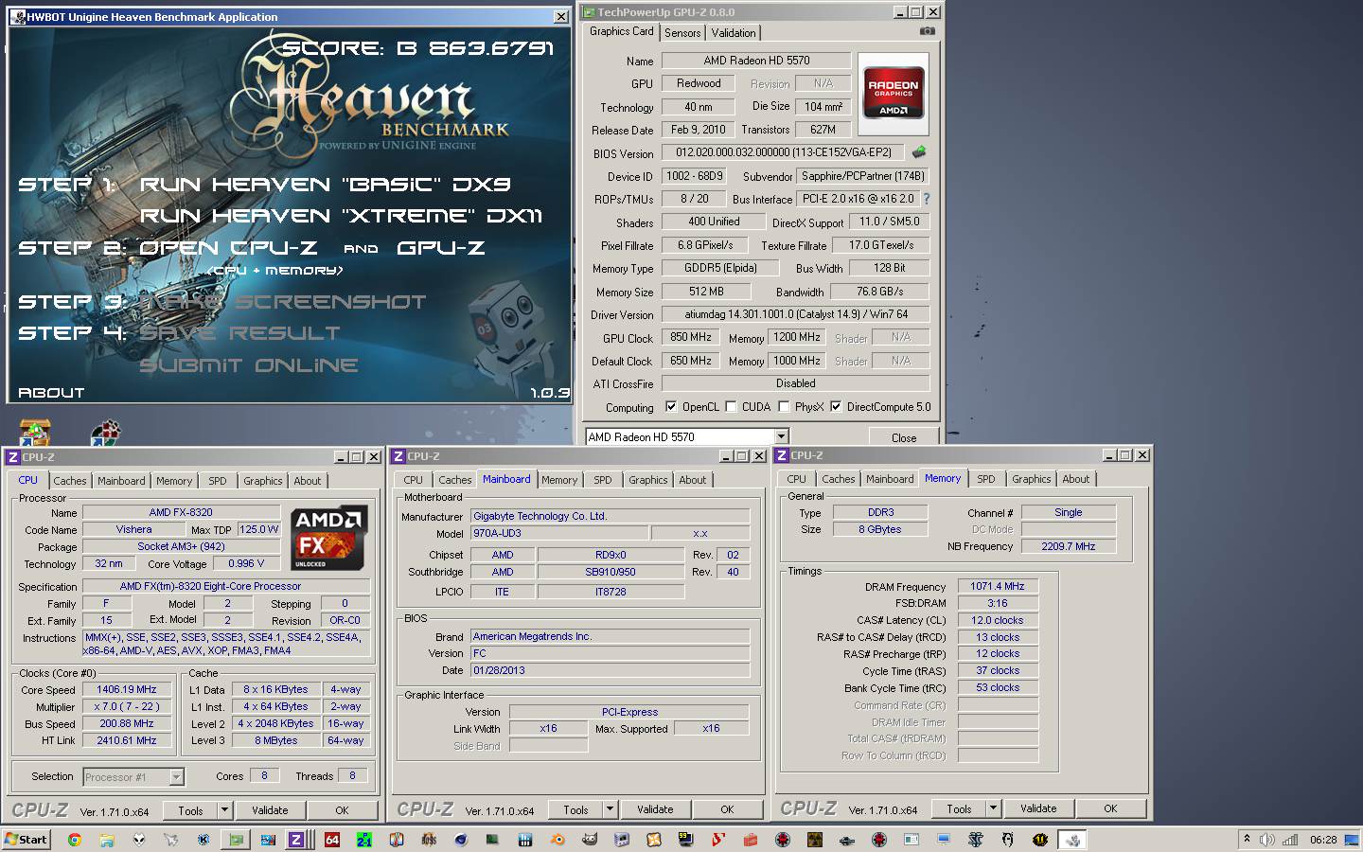Expand Tools arrow in CPU-Z Mainboard window

610,809
